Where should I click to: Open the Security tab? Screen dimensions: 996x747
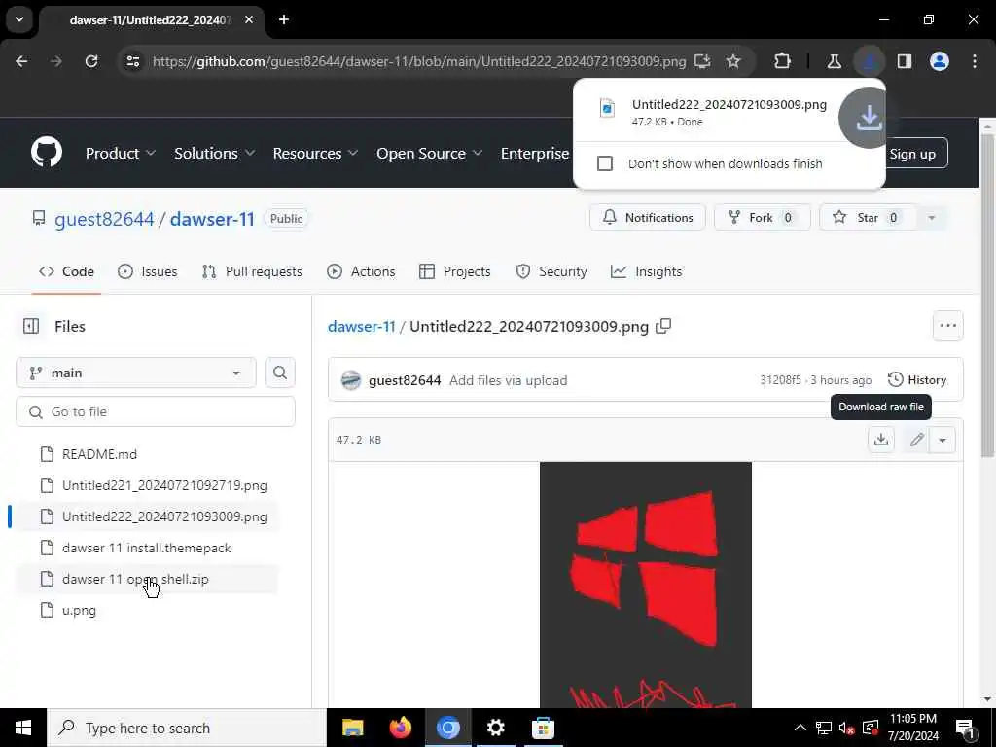click(x=551, y=272)
